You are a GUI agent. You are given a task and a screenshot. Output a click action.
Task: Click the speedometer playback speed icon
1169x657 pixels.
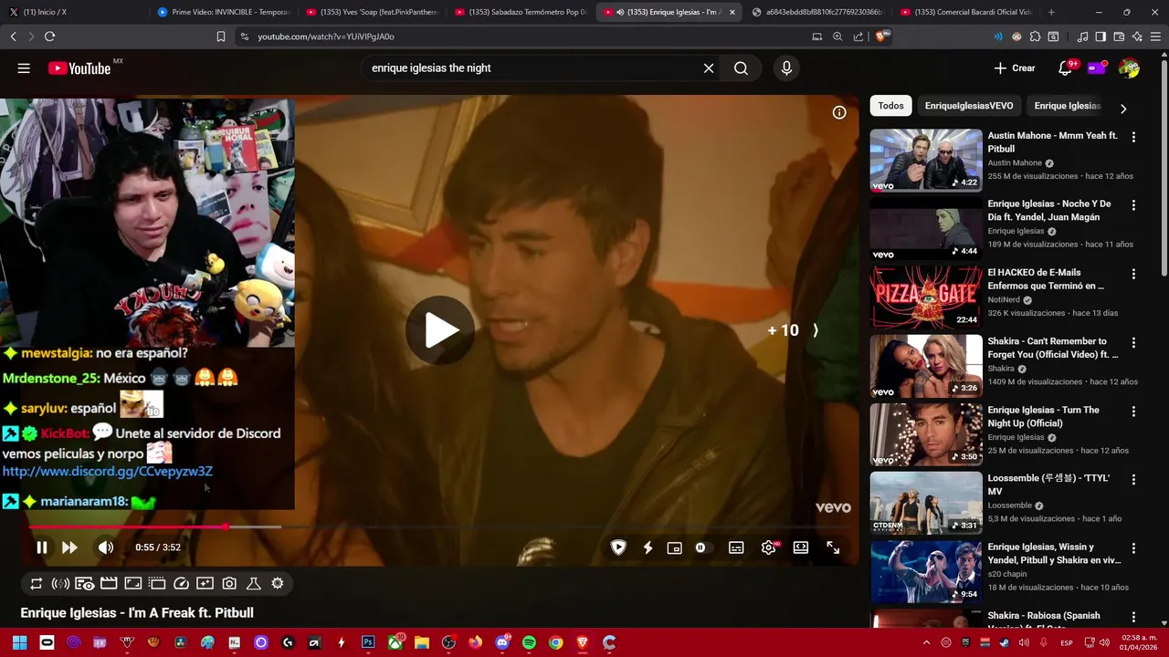click(x=181, y=583)
